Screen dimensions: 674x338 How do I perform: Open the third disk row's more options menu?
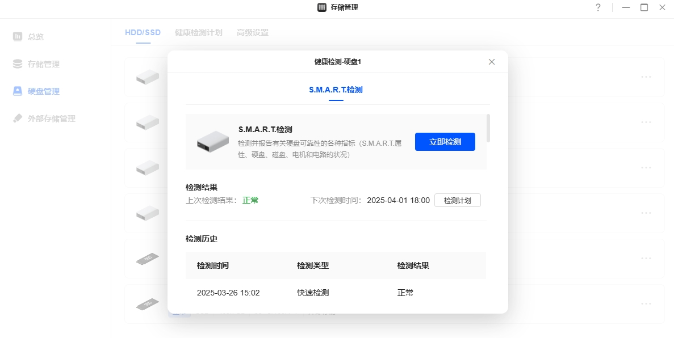[646, 167]
